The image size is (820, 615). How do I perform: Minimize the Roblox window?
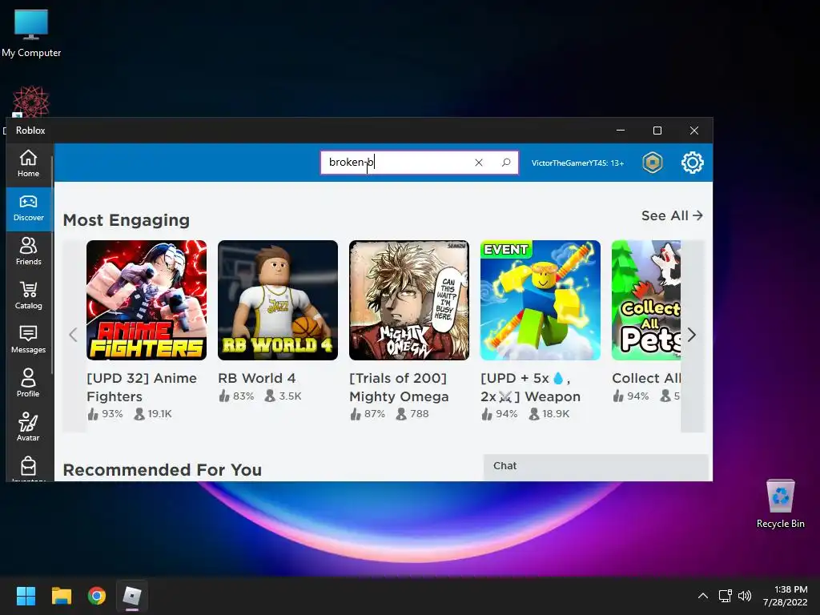tap(621, 131)
